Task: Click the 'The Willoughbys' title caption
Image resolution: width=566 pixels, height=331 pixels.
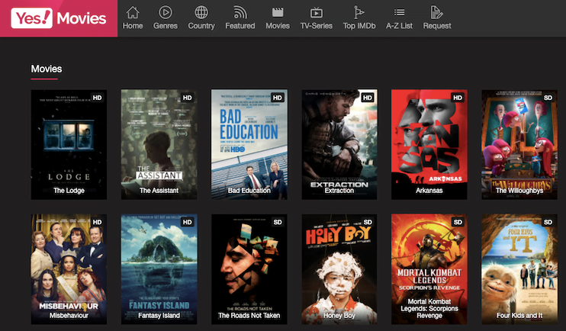Action: coord(519,191)
